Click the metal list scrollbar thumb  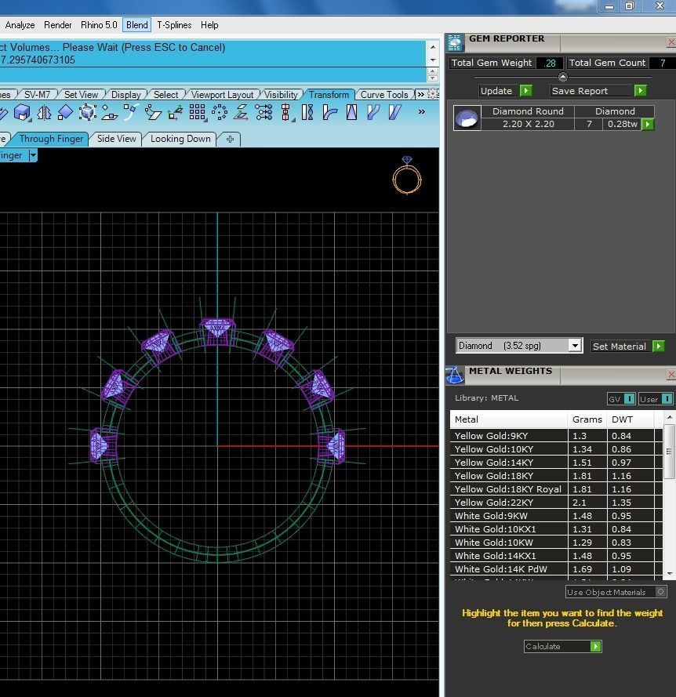(x=669, y=451)
